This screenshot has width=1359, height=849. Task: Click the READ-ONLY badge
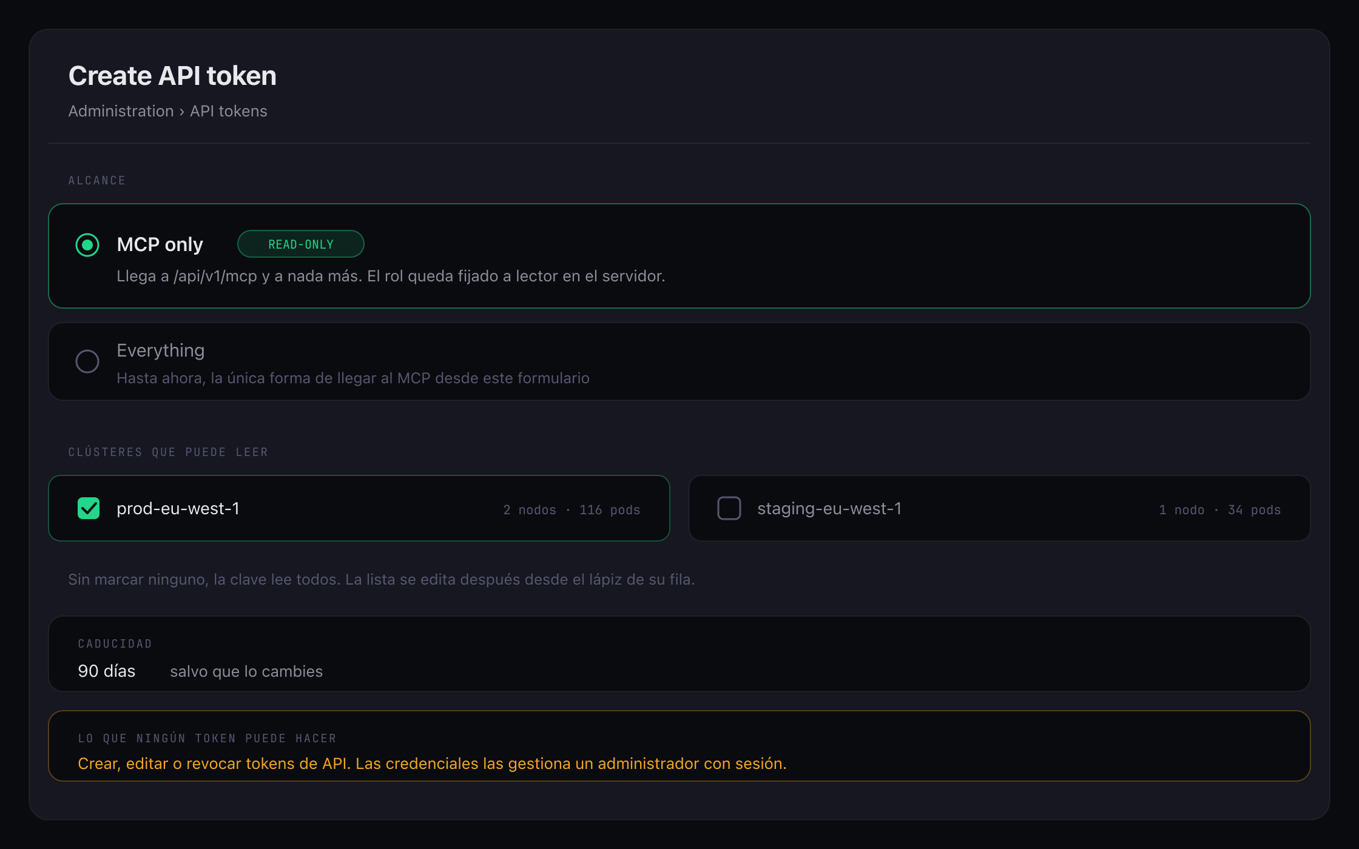coord(301,244)
